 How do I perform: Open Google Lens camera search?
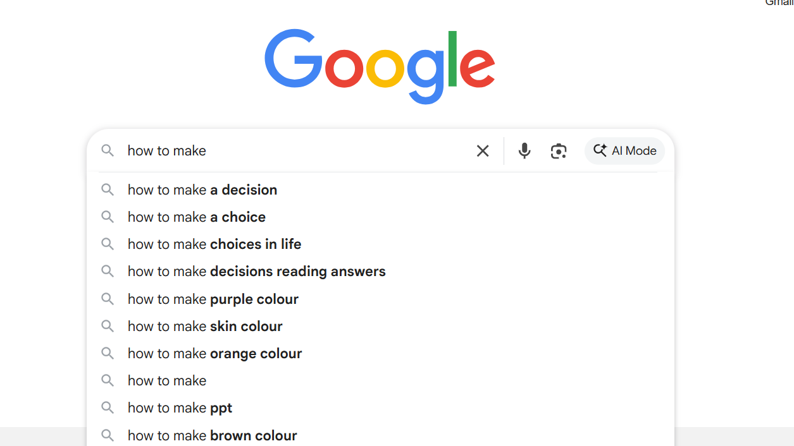[x=559, y=150]
